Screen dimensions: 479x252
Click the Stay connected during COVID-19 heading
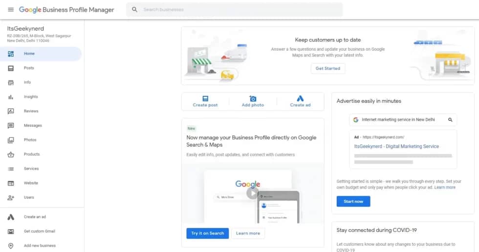[x=377, y=231]
